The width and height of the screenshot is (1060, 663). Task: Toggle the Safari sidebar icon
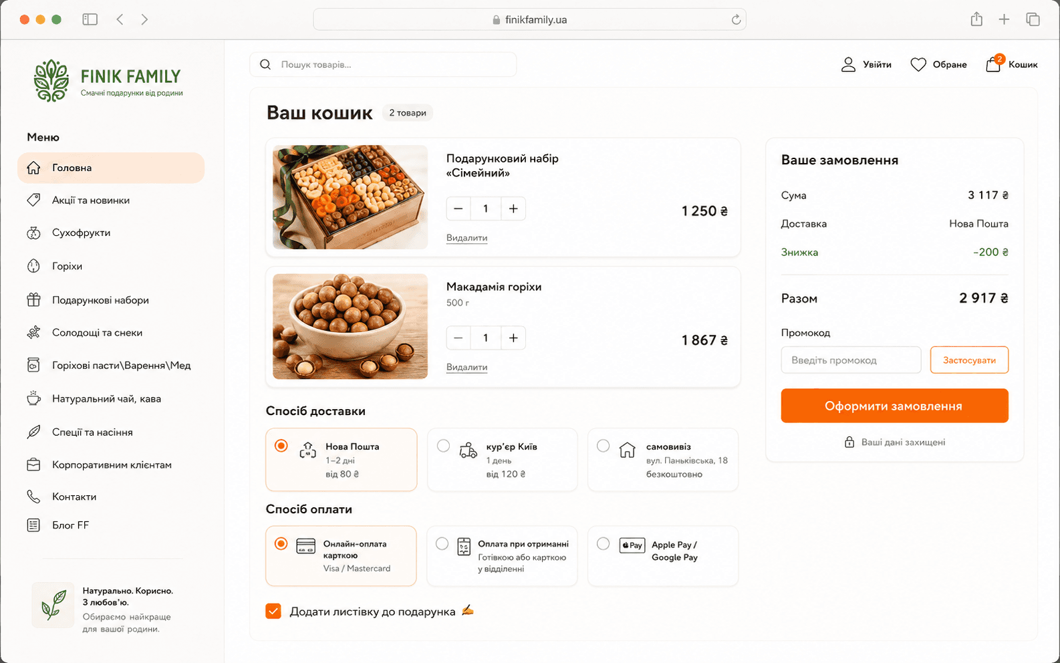pos(90,19)
